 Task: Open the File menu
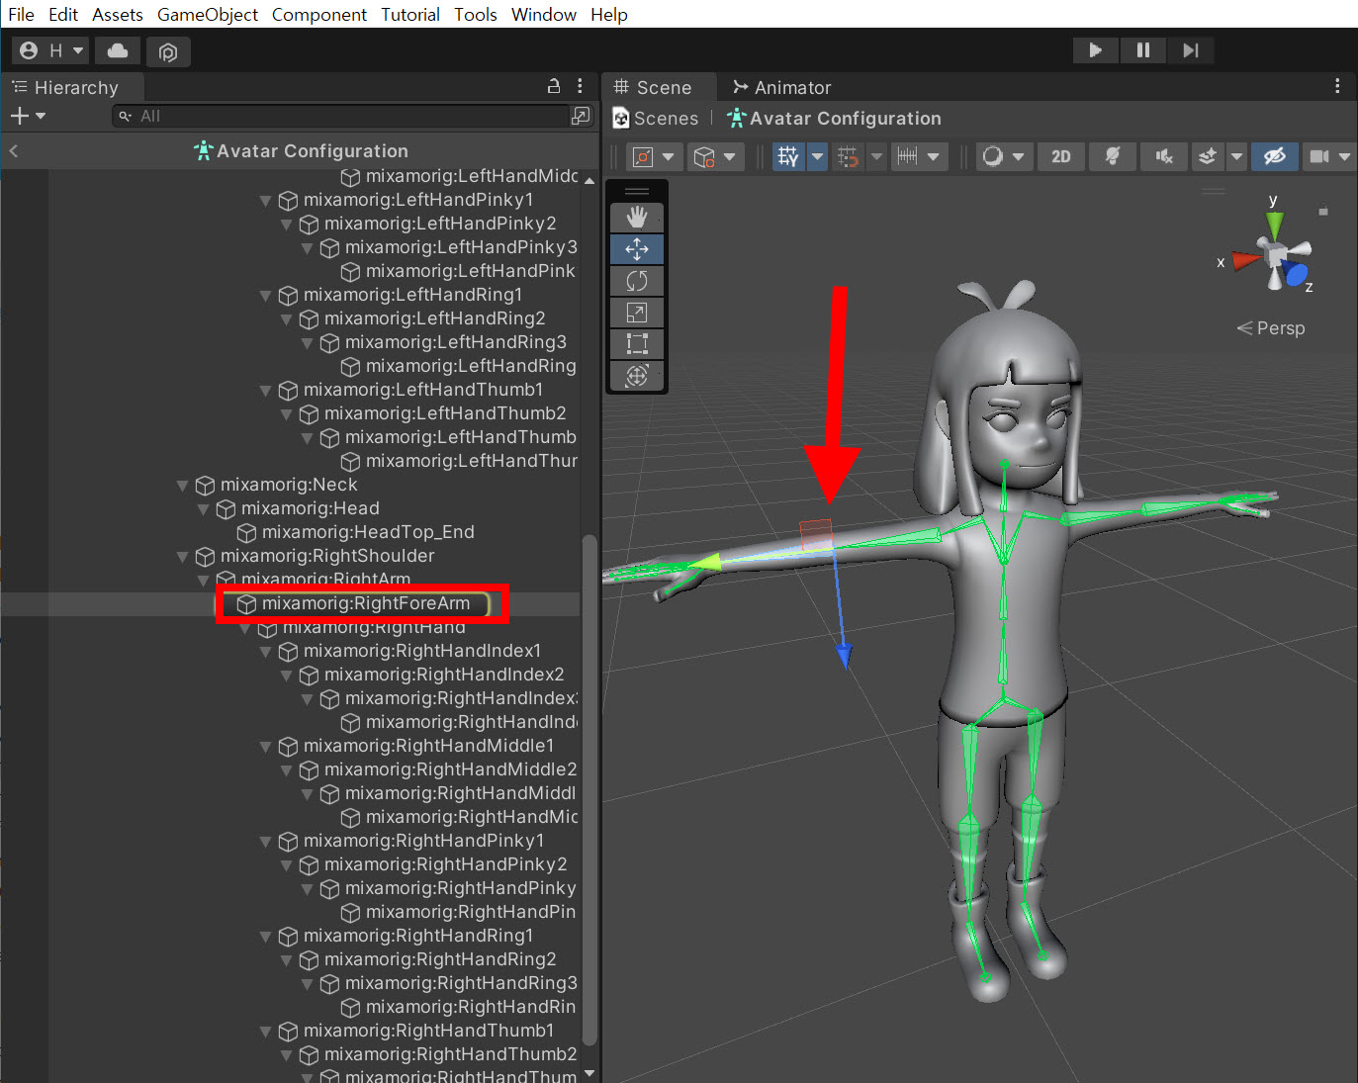click(21, 14)
